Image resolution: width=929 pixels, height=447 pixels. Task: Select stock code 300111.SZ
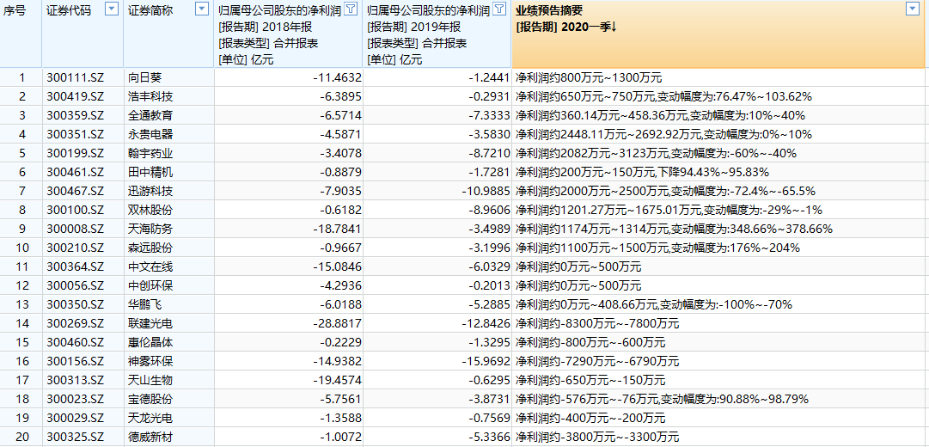[76, 77]
